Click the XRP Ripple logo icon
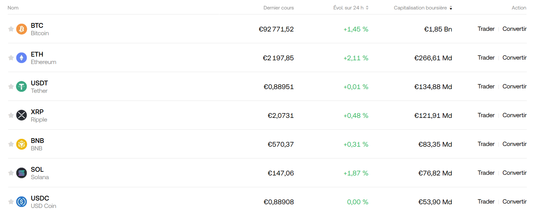Viewport: 538px width, 210px height. point(22,115)
